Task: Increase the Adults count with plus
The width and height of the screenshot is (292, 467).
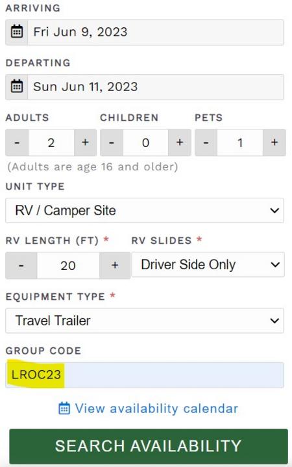Action: [85, 142]
